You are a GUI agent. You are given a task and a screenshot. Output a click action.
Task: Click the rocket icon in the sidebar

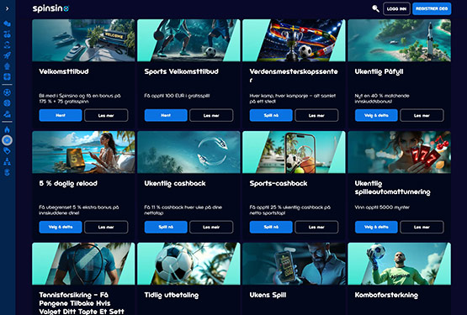[7, 55]
